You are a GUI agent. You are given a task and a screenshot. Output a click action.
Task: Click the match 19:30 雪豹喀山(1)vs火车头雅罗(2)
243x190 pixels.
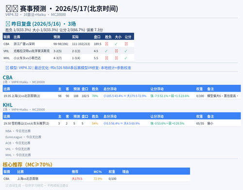tap(26, 124)
